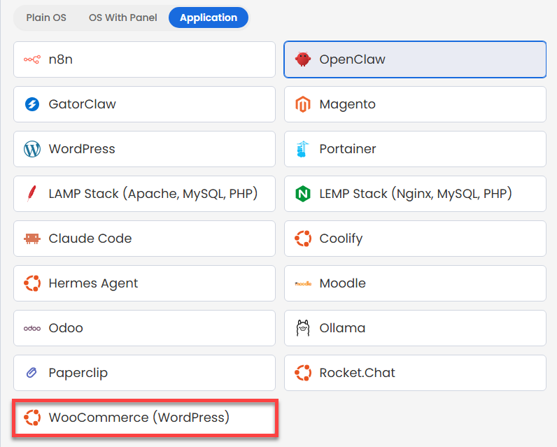Screen dimensions: 557x447
Task: Select the Application tab
Action: click(x=208, y=17)
